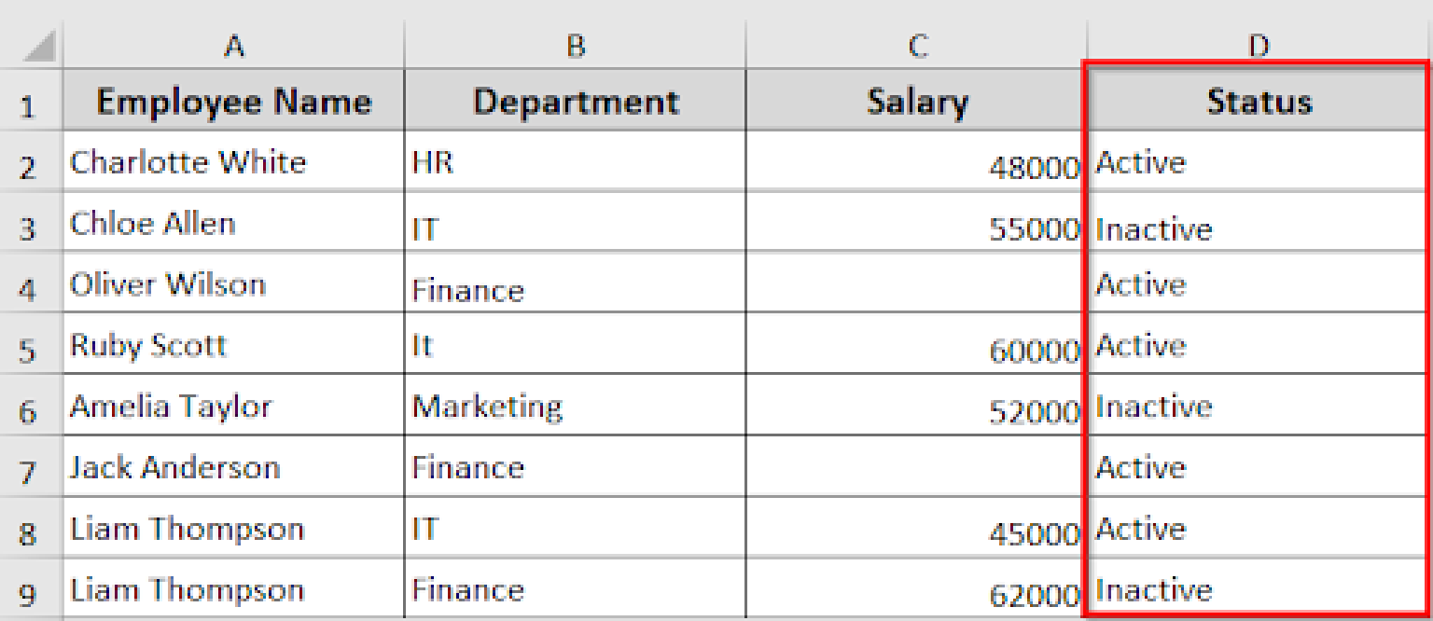The image size is (1433, 621).
Task: Select the Marketing department cell
Action: pyautogui.click(x=575, y=407)
